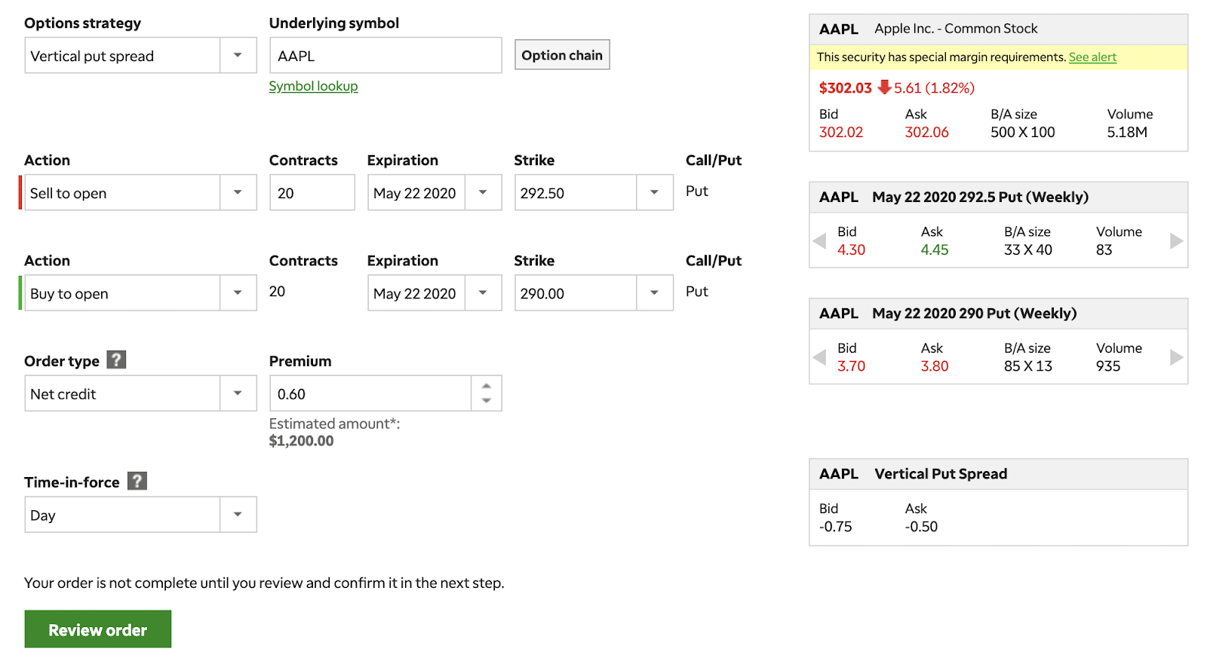Open the Options strategy dropdown
The image size is (1207, 670).
(x=238, y=56)
